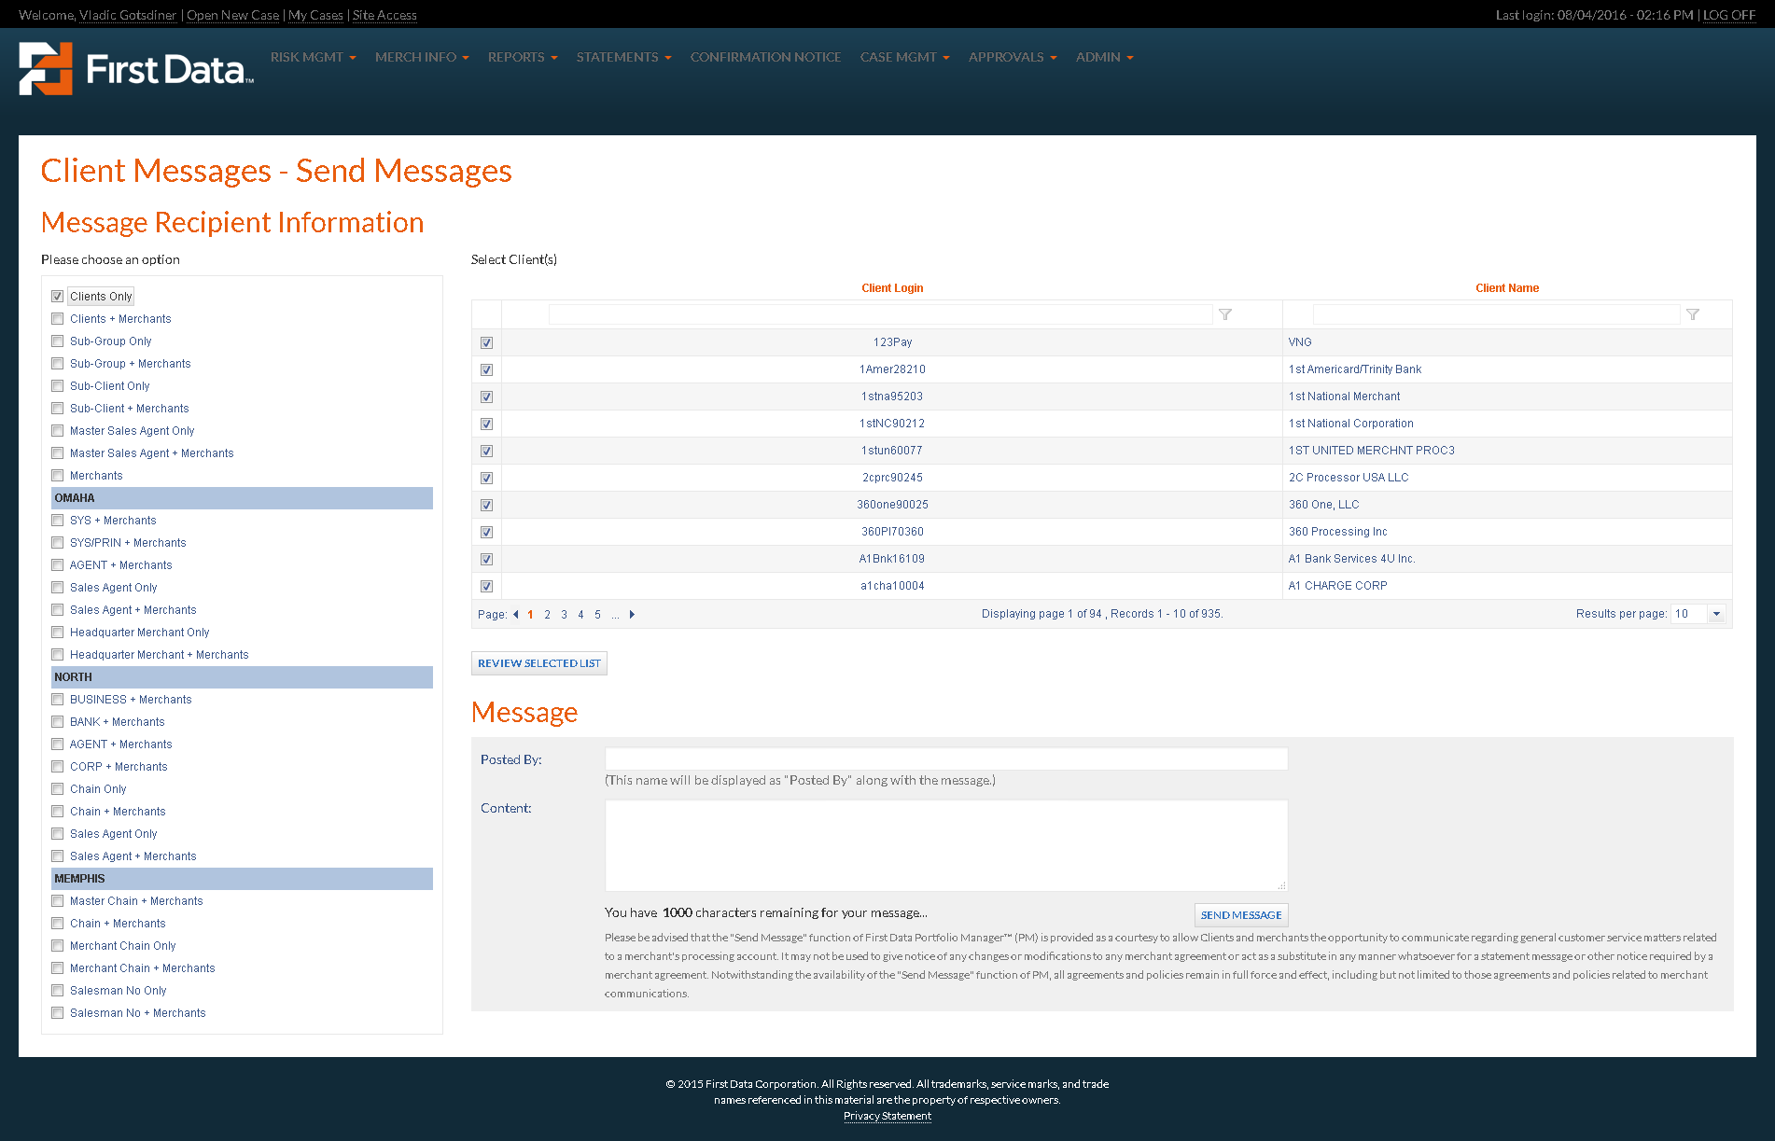Screen dimensions: 1775x1141
Task: Uncheck the Clients Only option
Action: tap(58, 296)
